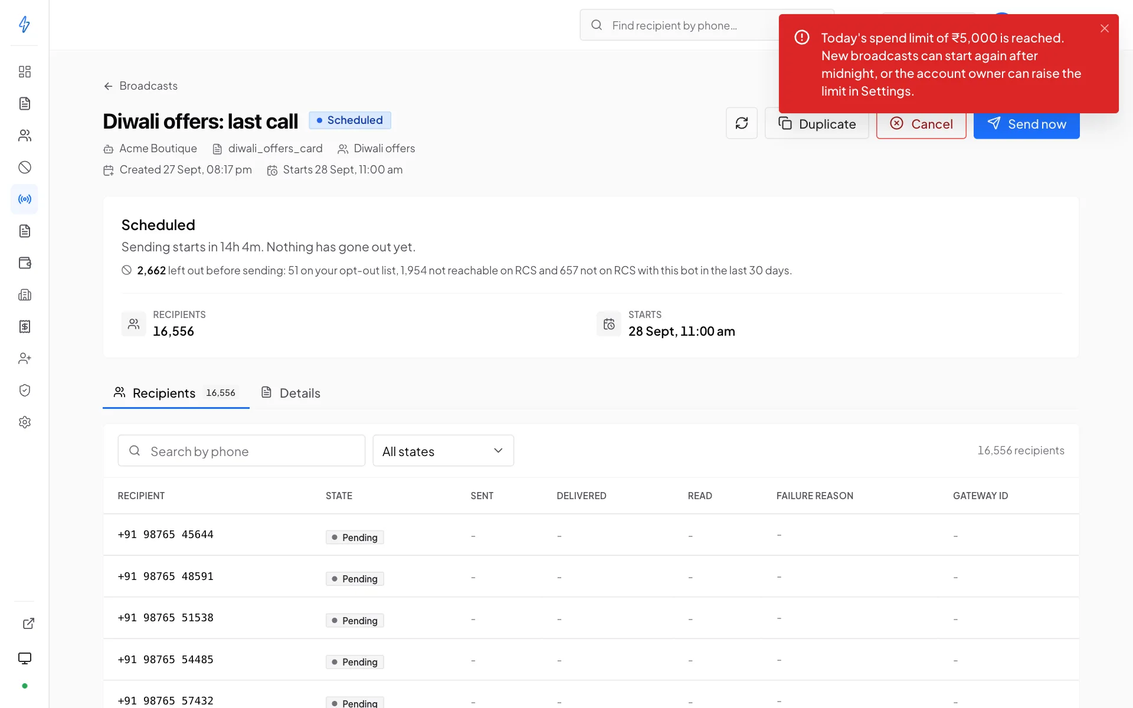Open the settings gear icon in sidebar
The image size is (1133, 708).
(x=25, y=422)
